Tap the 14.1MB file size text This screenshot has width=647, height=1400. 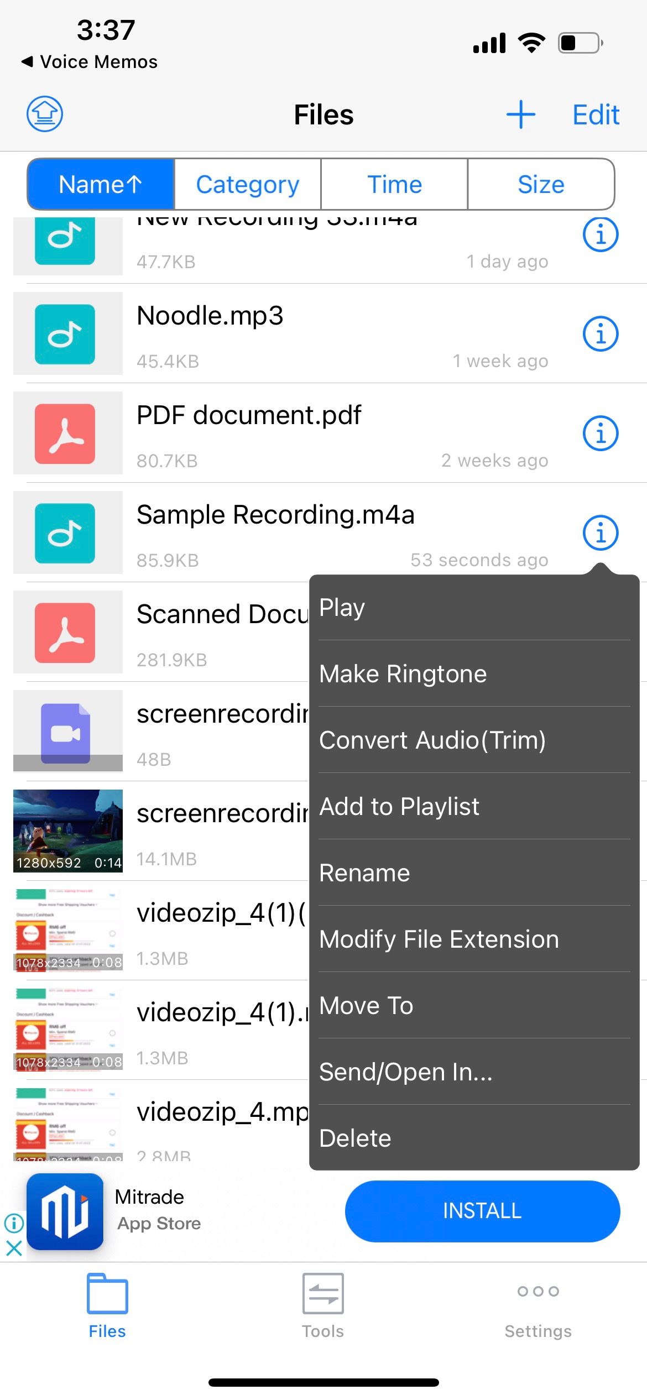166,859
